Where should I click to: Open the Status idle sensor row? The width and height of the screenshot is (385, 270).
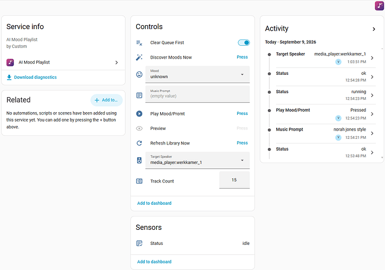(192, 243)
